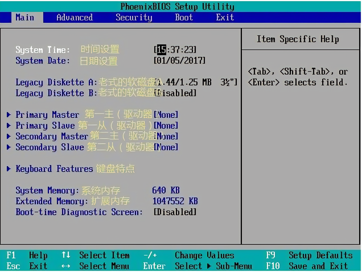Open the Boot menu tab
The height and width of the screenshot is (272, 362).
click(x=184, y=18)
